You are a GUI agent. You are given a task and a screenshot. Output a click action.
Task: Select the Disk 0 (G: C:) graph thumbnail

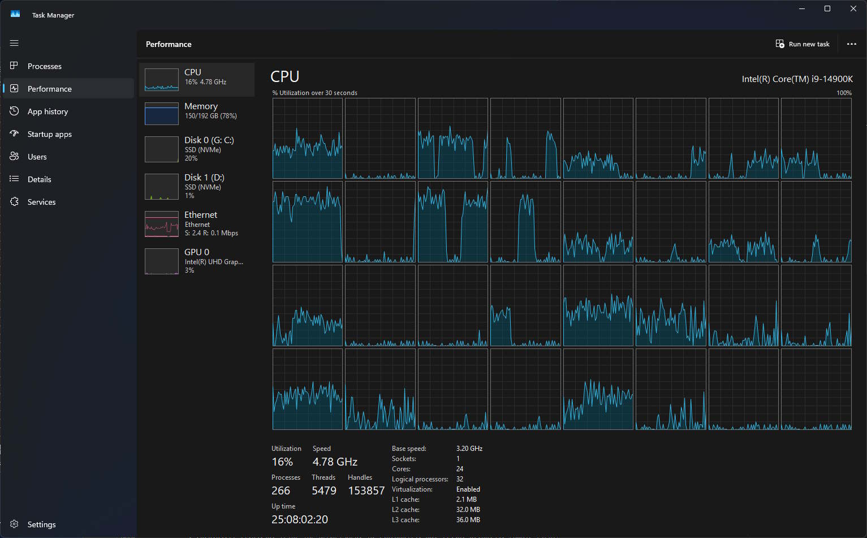tap(162, 149)
